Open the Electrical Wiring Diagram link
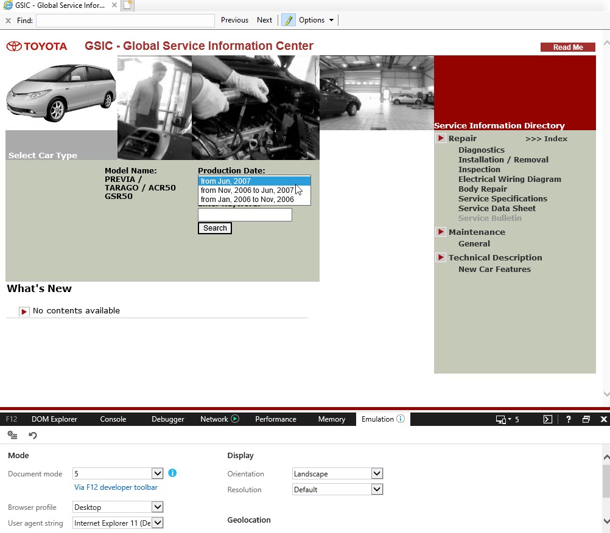The height and width of the screenshot is (533, 610). tap(510, 179)
